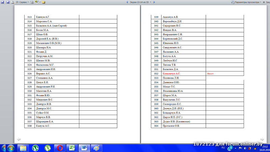Select the name Степанюк А.А.
Screen dimensions: 270x152
[x=45, y=78]
